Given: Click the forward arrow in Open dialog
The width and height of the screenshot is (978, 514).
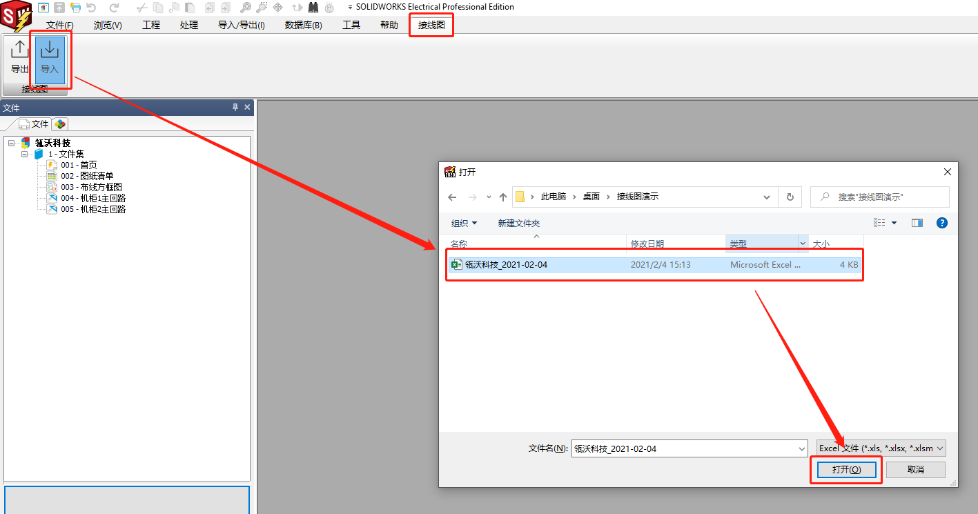Looking at the screenshot, I should tap(473, 197).
